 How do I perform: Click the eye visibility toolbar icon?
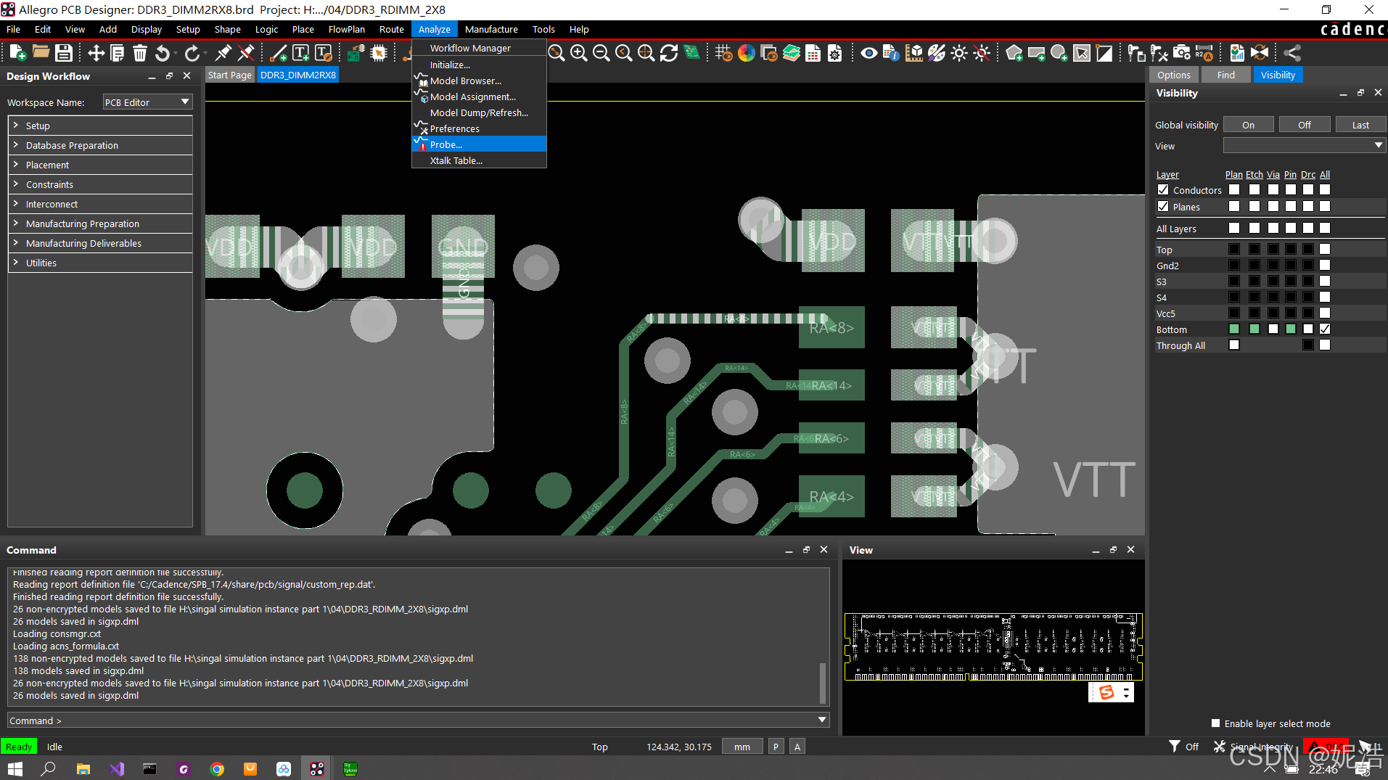coord(868,53)
